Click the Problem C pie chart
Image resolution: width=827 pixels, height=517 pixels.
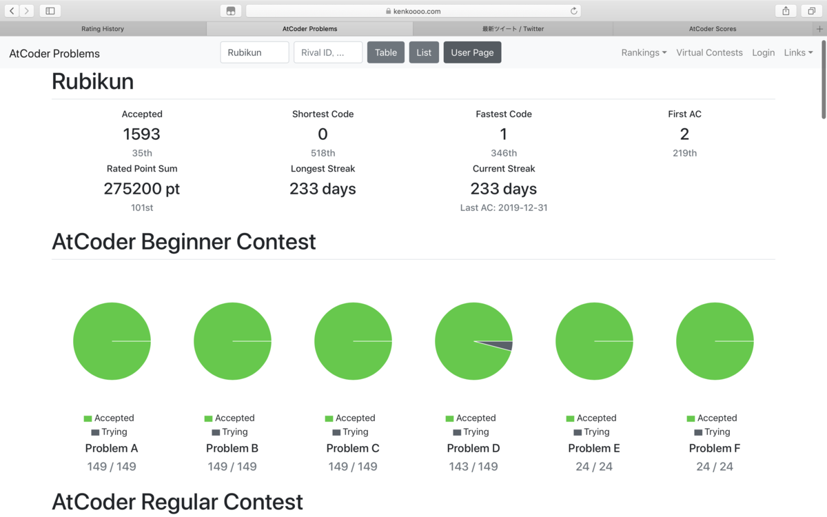coord(353,341)
